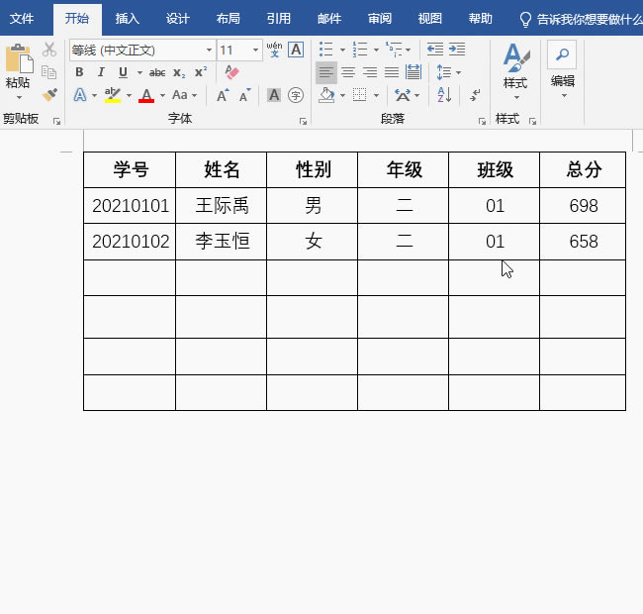Viewport: 643px width, 614px height.
Task: Expand the font size dropdown
Action: [x=256, y=50]
